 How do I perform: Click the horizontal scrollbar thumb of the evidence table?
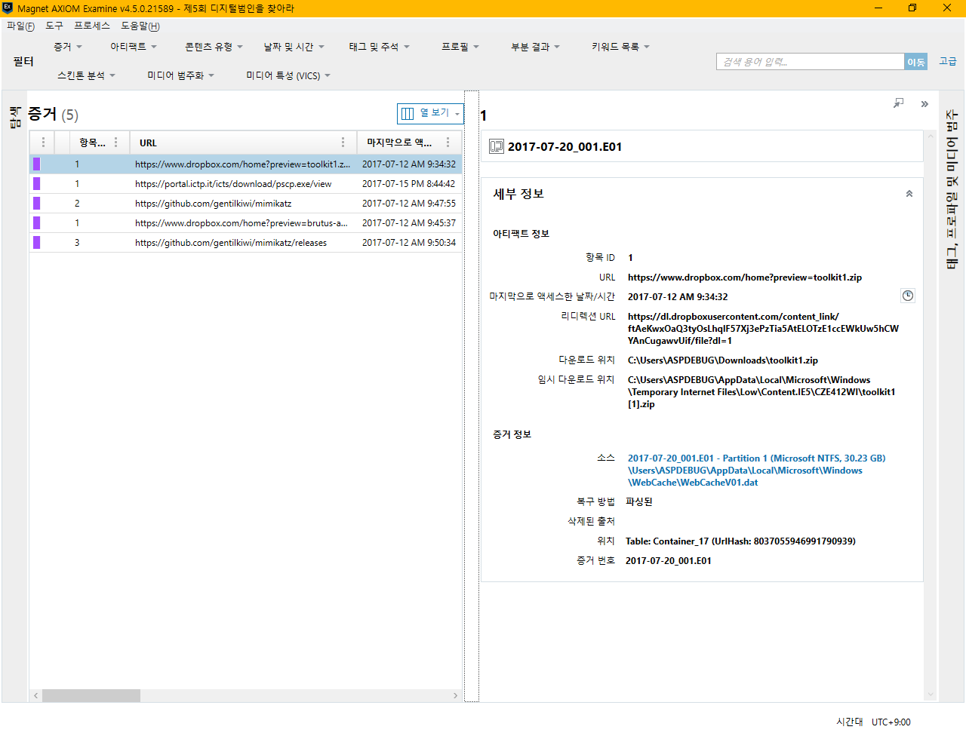91,695
